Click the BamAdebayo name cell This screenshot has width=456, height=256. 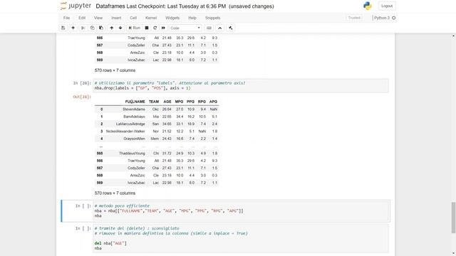[x=134, y=117]
